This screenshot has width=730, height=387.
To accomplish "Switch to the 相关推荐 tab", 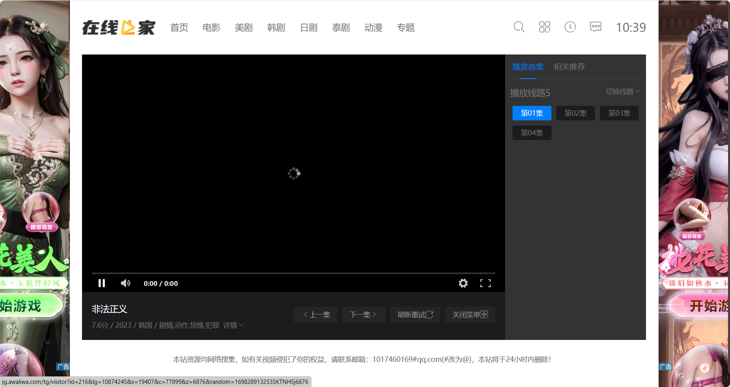I will tap(569, 67).
